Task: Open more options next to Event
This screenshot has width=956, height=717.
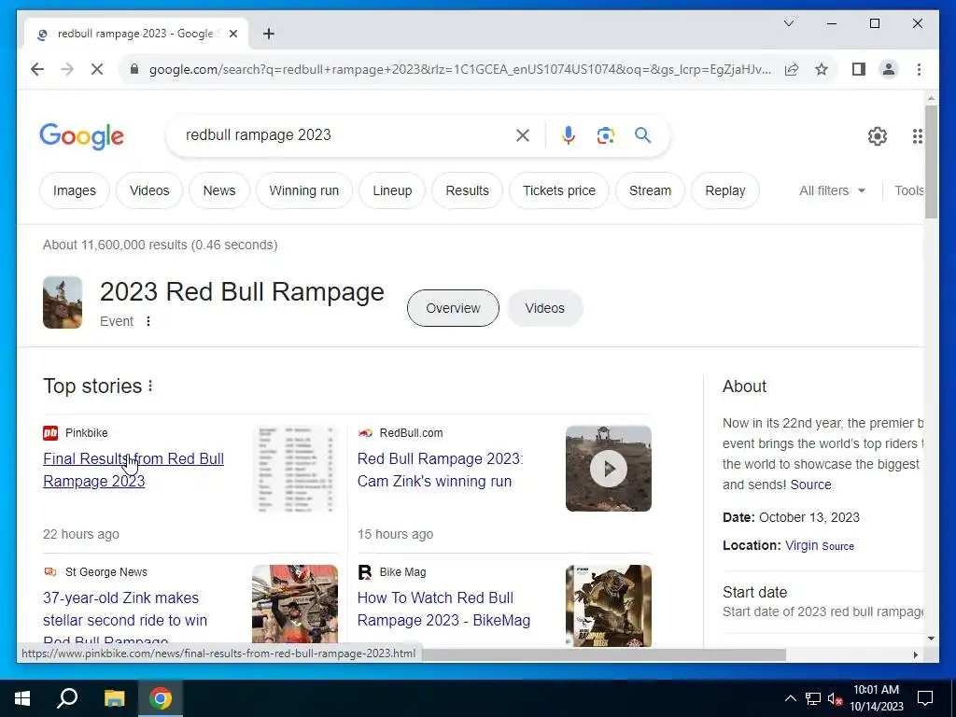Action: tap(148, 321)
